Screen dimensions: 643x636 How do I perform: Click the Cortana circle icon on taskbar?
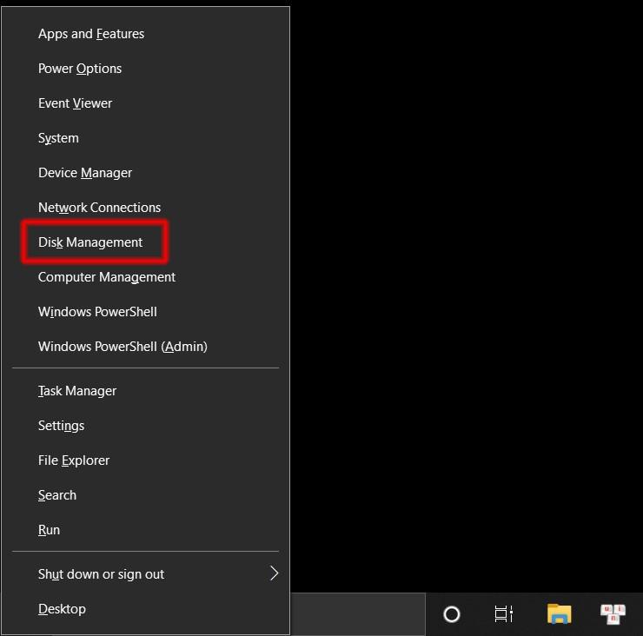point(452,614)
